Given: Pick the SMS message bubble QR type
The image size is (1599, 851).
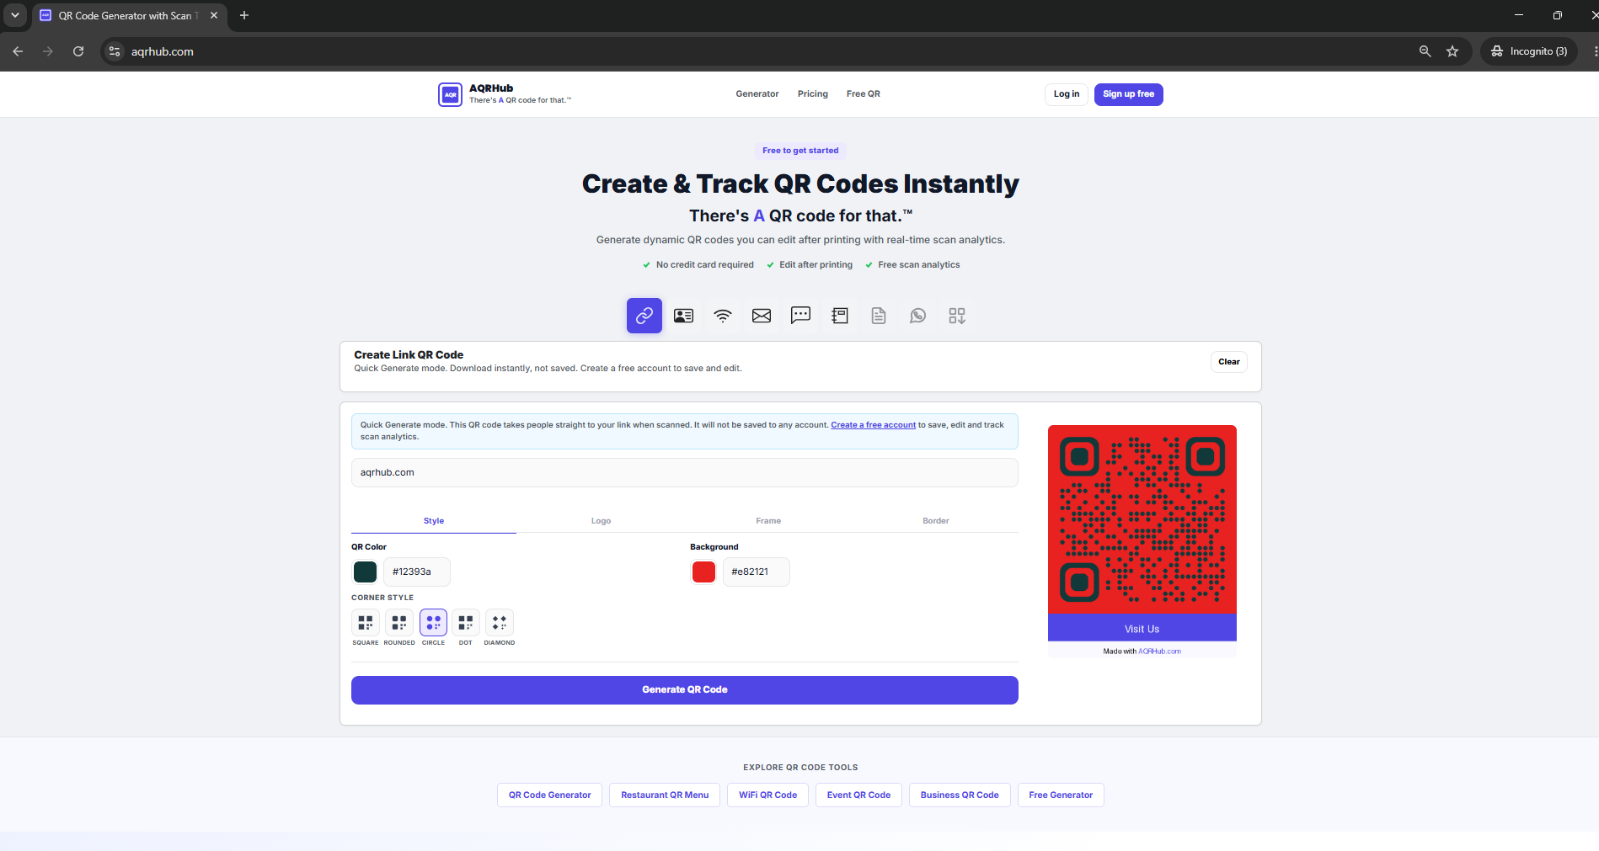Looking at the screenshot, I should coord(800,316).
